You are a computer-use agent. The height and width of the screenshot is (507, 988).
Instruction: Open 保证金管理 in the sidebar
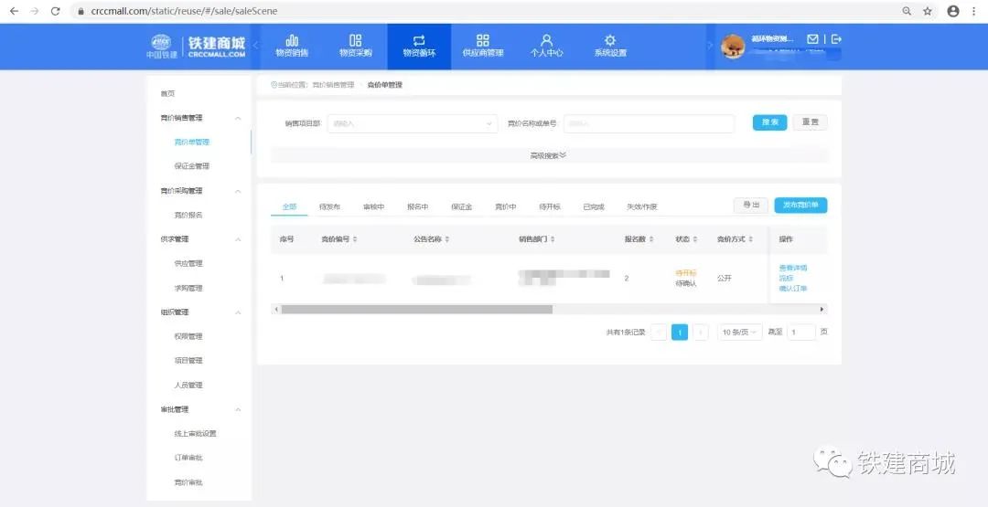click(x=191, y=166)
